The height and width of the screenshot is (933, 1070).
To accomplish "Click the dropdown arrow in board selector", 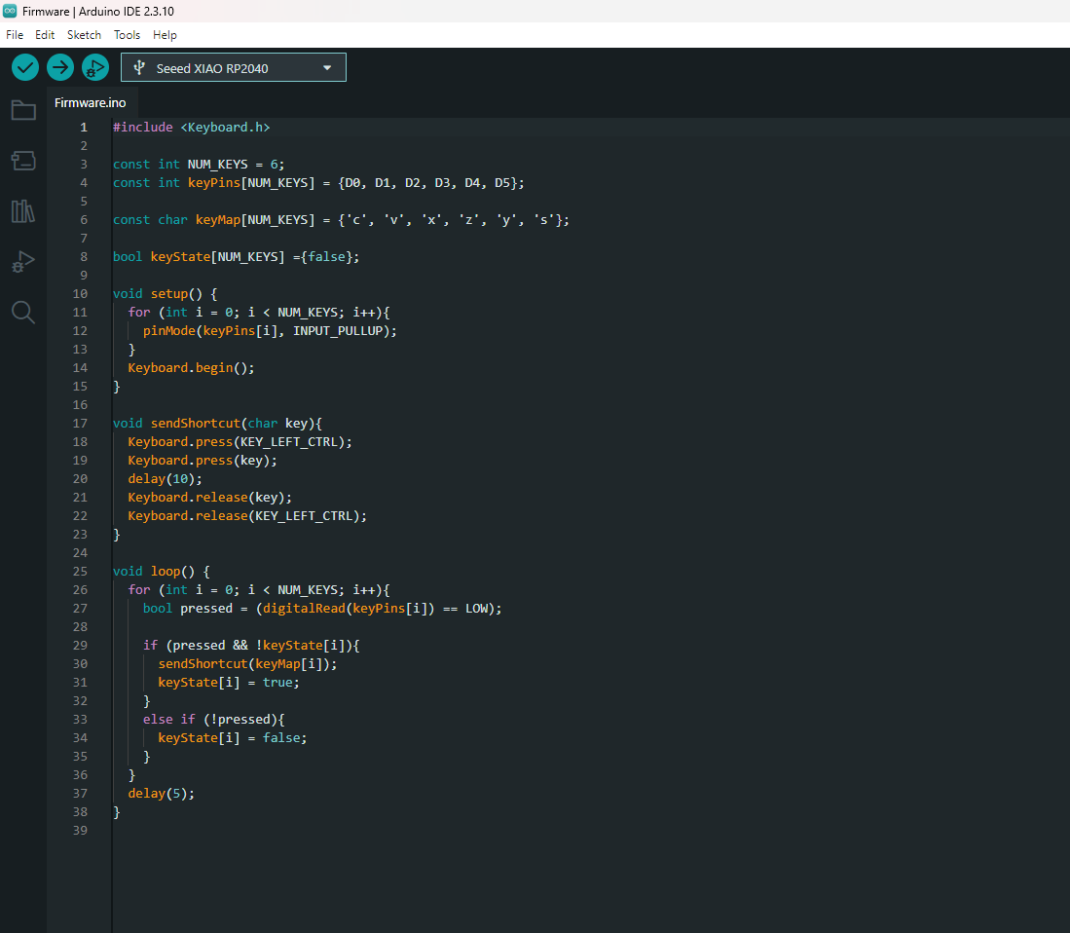I will coord(327,68).
